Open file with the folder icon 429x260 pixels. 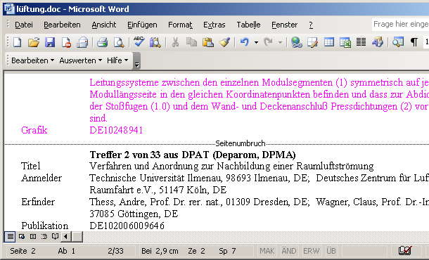click(x=34, y=42)
